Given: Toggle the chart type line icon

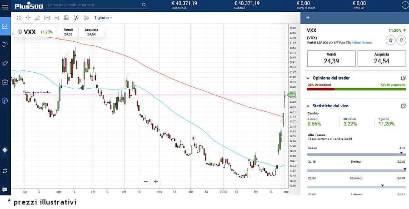Looking at the screenshot, I should [57, 18].
